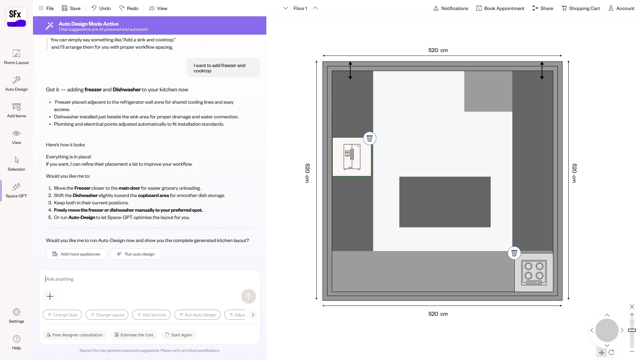Viewport: 640px width, 360px height.
Task: Zoom out with the minus icon
Action: [632, 351]
